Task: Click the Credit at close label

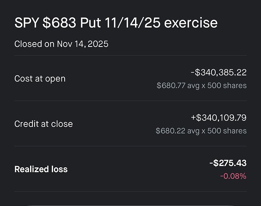Action: point(43,124)
